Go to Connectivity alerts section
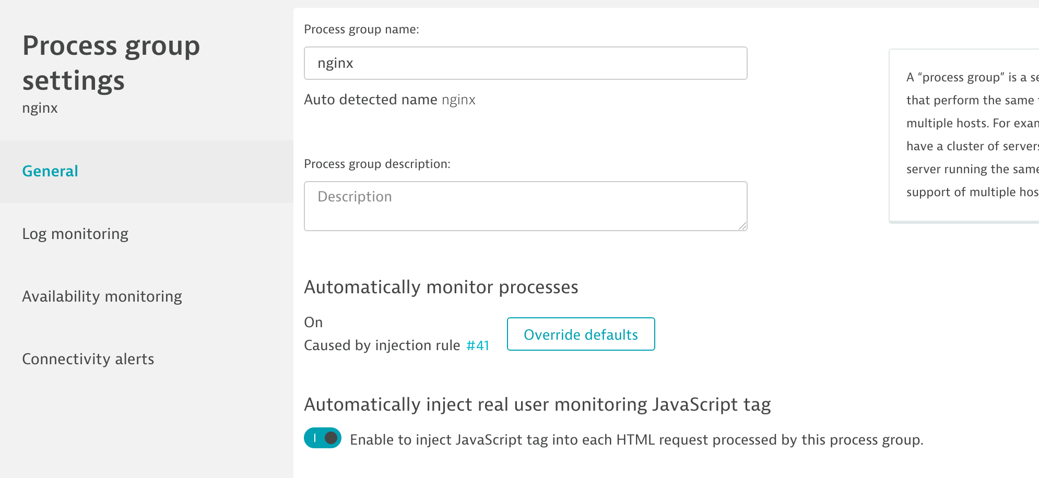The height and width of the screenshot is (478, 1039). (x=88, y=359)
